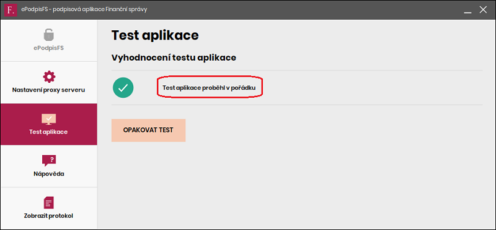Image resolution: width=496 pixels, height=230 pixels.
Task: Minimize the ePodpisFS window
Action: (x=468, y=10)
